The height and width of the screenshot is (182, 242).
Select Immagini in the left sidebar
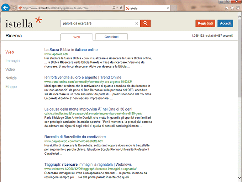tap(13, 61)
